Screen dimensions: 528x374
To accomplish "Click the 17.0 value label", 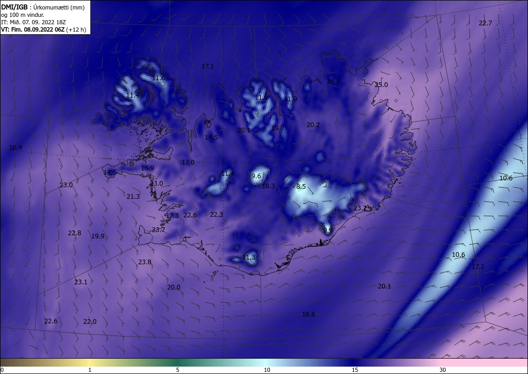I will pos(188,162).
